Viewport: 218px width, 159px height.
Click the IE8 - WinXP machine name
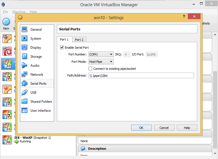[23, 138]
